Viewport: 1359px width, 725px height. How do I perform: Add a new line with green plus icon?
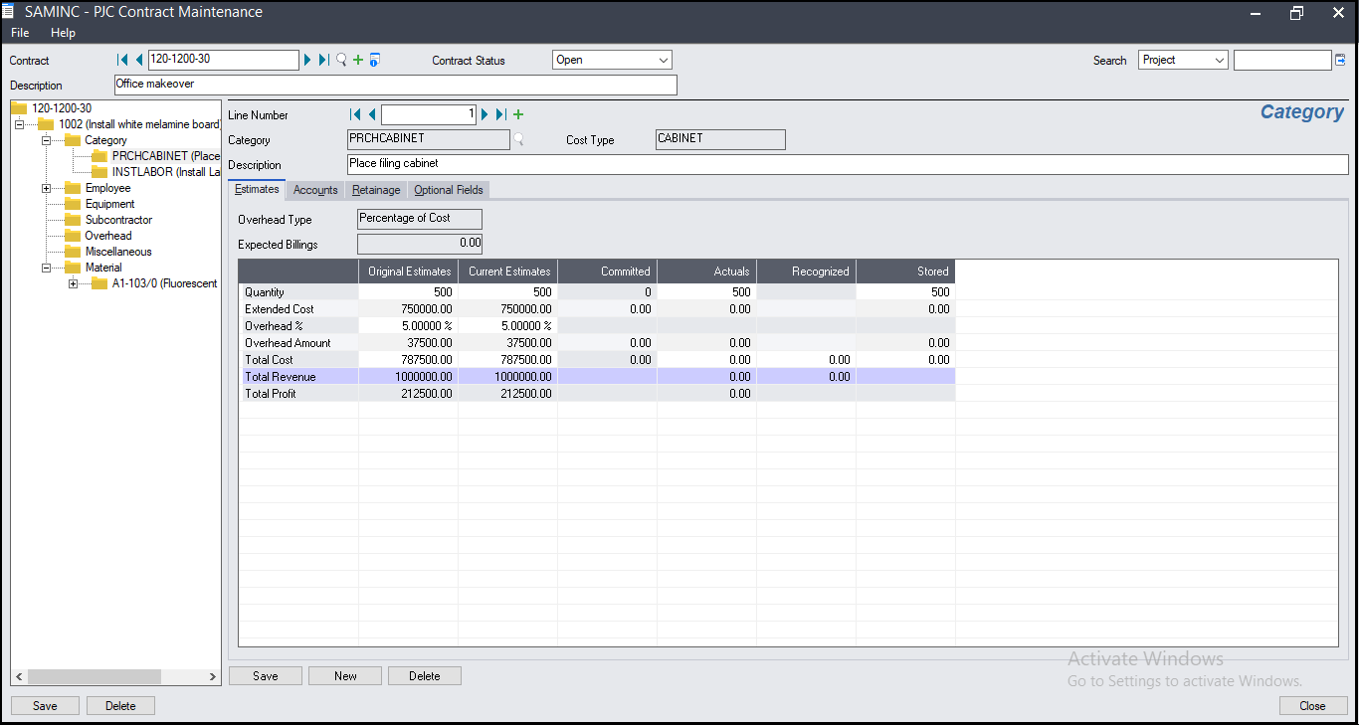point(517,114)
